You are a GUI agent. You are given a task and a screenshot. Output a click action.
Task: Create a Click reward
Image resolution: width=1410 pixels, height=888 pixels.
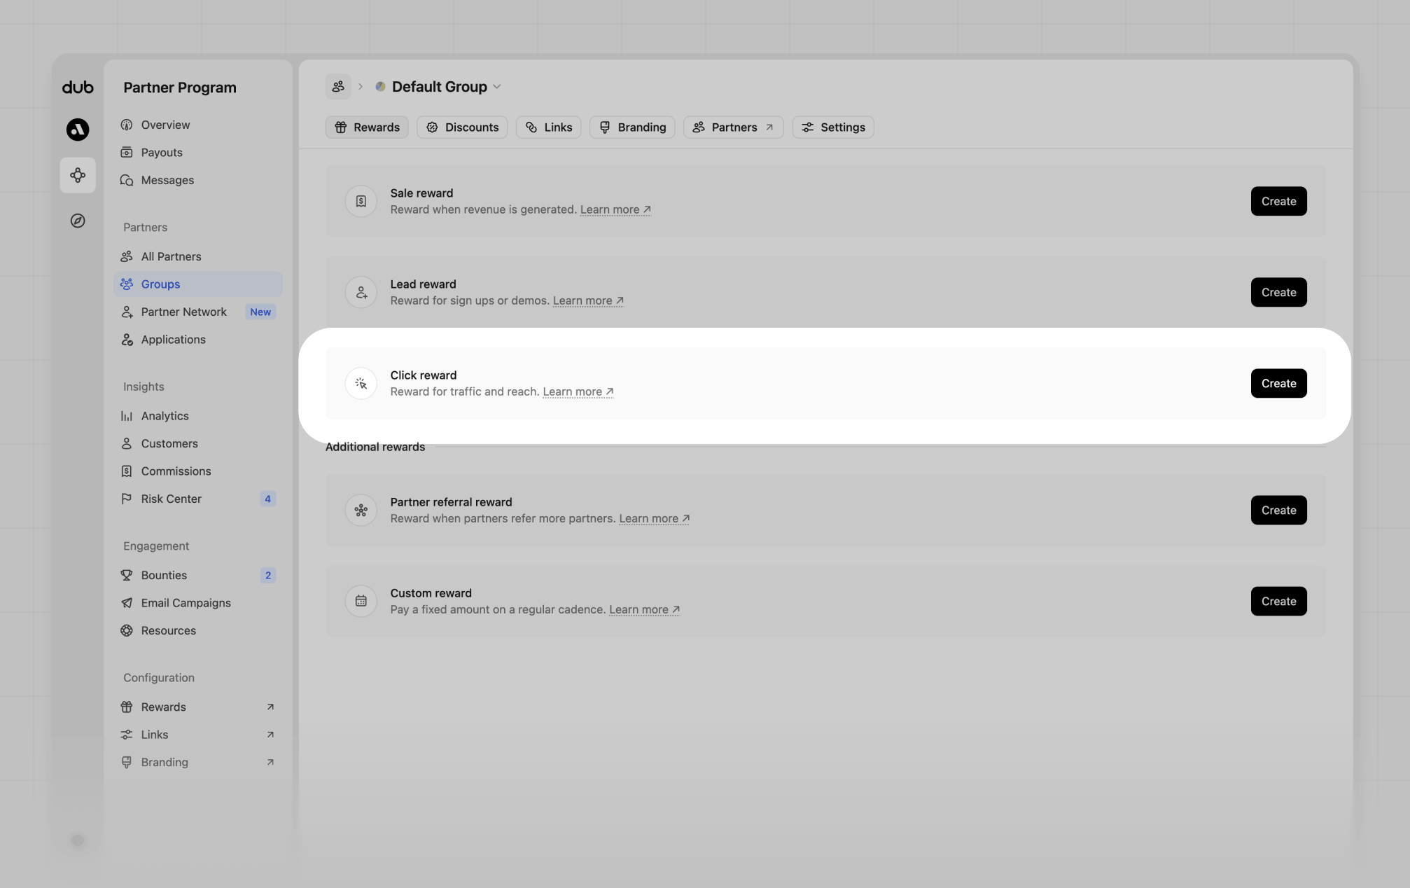pos(1278,383)
